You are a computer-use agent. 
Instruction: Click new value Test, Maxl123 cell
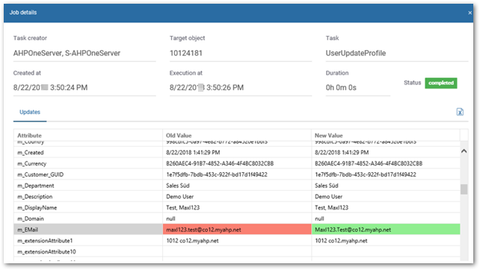pos(386,207)
